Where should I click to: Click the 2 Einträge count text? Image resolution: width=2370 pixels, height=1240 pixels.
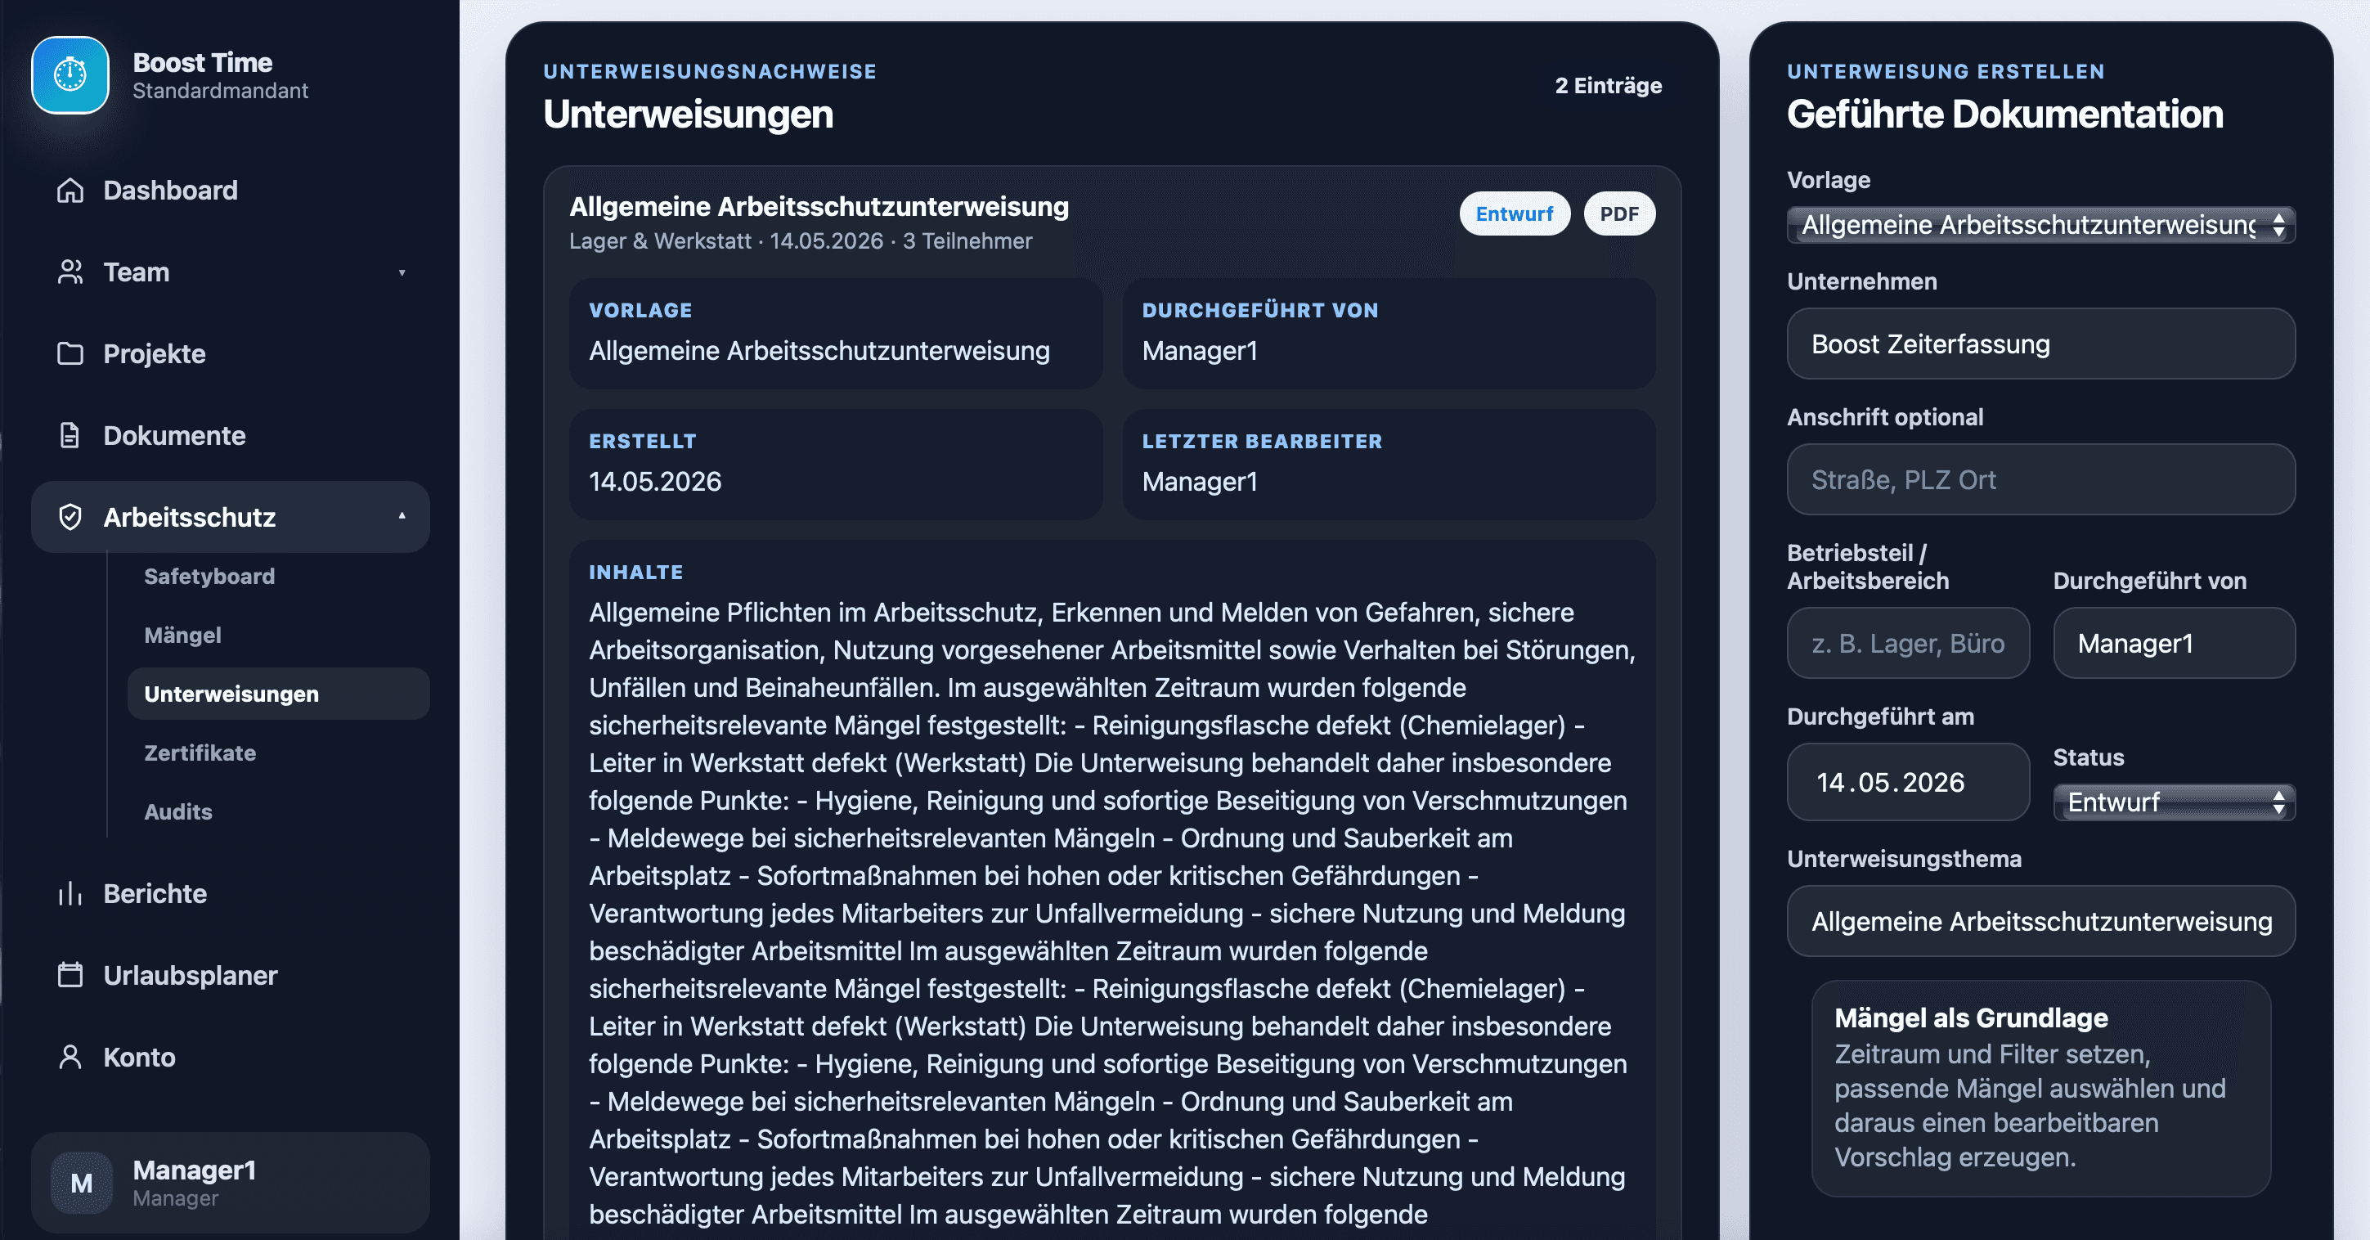coord(1608,86)
